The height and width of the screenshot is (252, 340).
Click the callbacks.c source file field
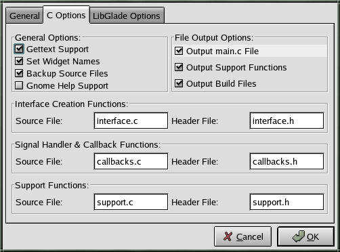pos(131,161)
